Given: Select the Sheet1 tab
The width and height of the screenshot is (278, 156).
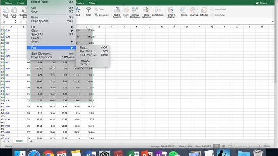Looking at the screenshot, I should 20,141.
